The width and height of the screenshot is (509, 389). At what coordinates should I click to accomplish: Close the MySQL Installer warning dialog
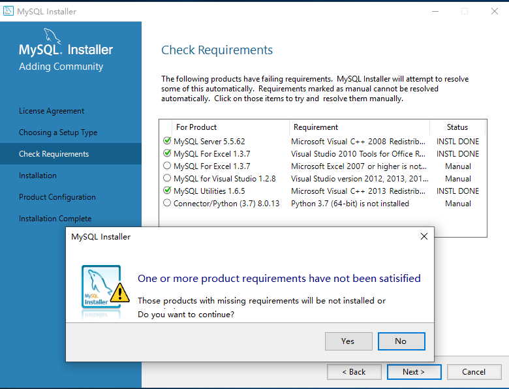pos(424,236)
